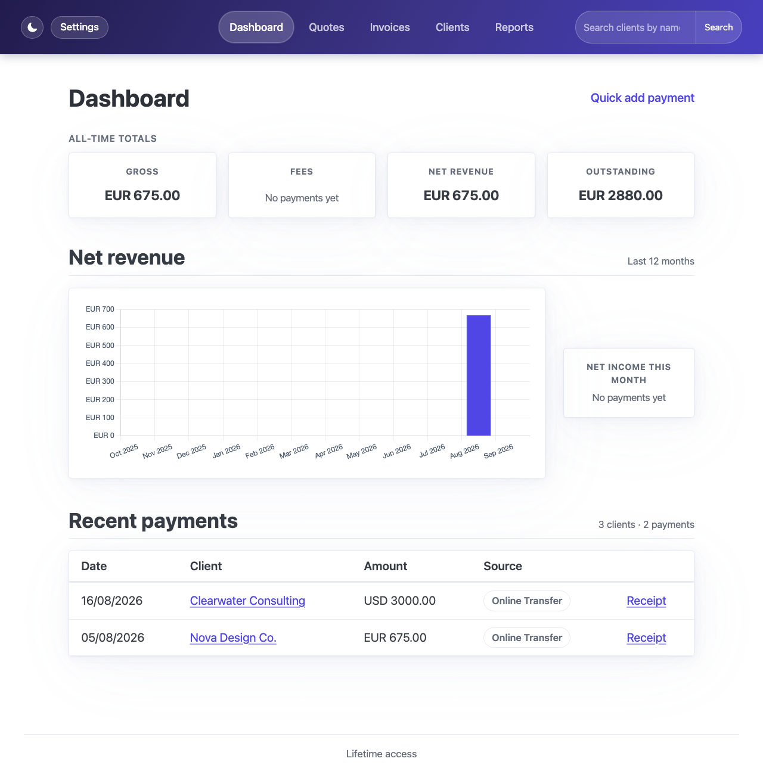763x774 pixels.
Task: Select the Aug 2026 revenue bar
Action: [x=479, y=375]
